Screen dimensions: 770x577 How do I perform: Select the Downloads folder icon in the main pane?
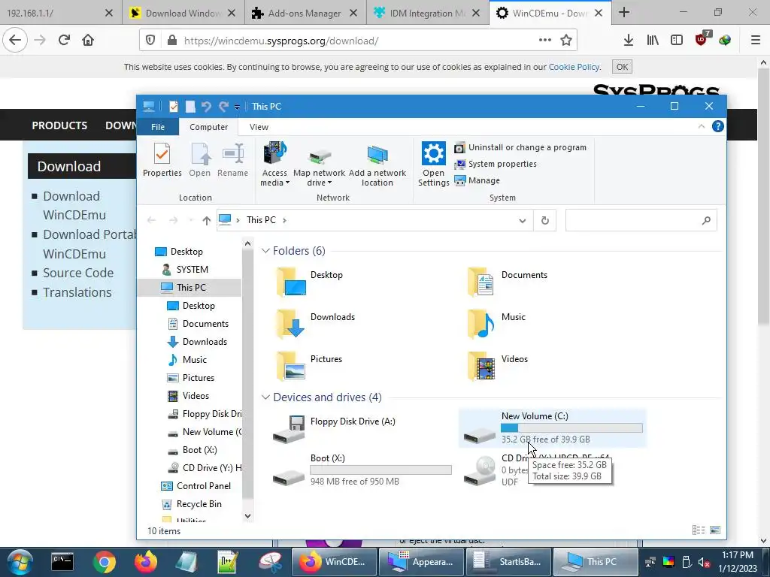pyautogui.click(x=291, y=324)
